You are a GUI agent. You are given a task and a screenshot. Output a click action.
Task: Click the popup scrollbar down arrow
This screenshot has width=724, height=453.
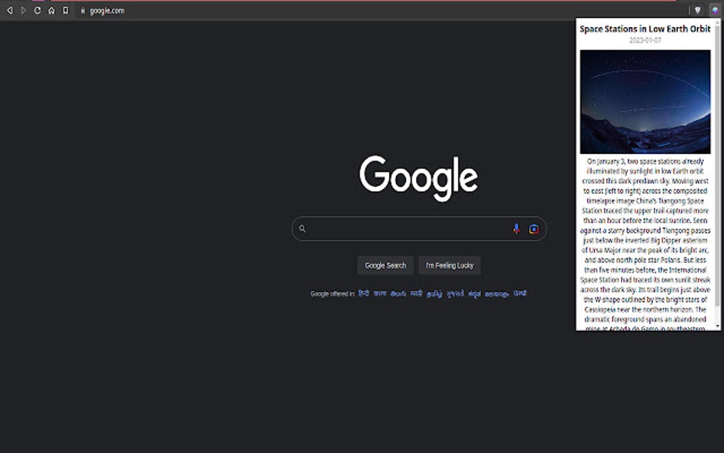716,327
